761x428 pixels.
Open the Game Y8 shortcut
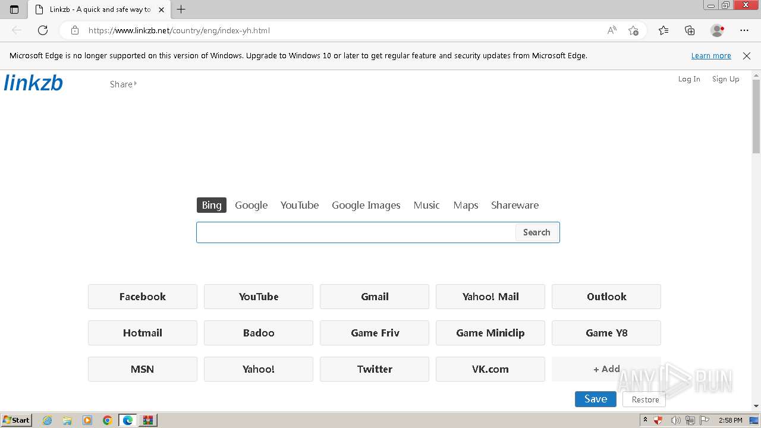606,333
